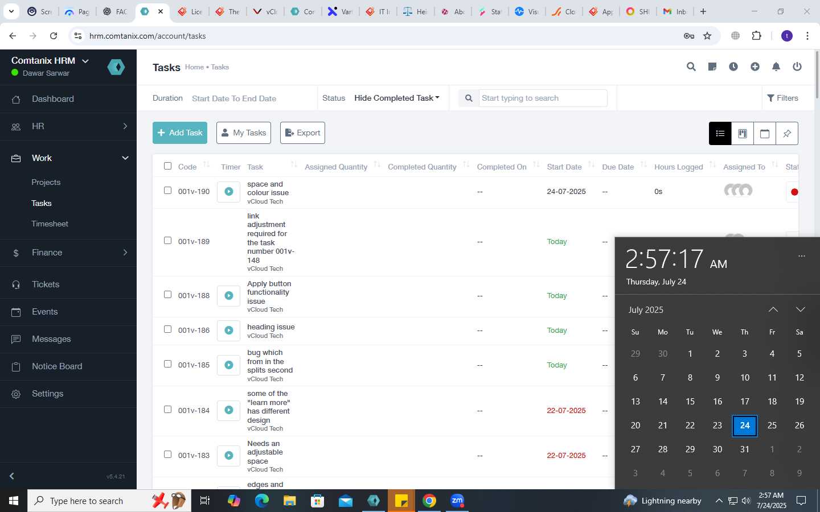
Task: Open Notice Board in the sidebar
Action: point(68,366)
